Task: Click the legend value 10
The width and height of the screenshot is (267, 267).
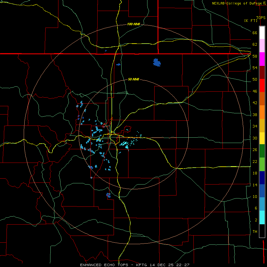Action: click(255, 196)
